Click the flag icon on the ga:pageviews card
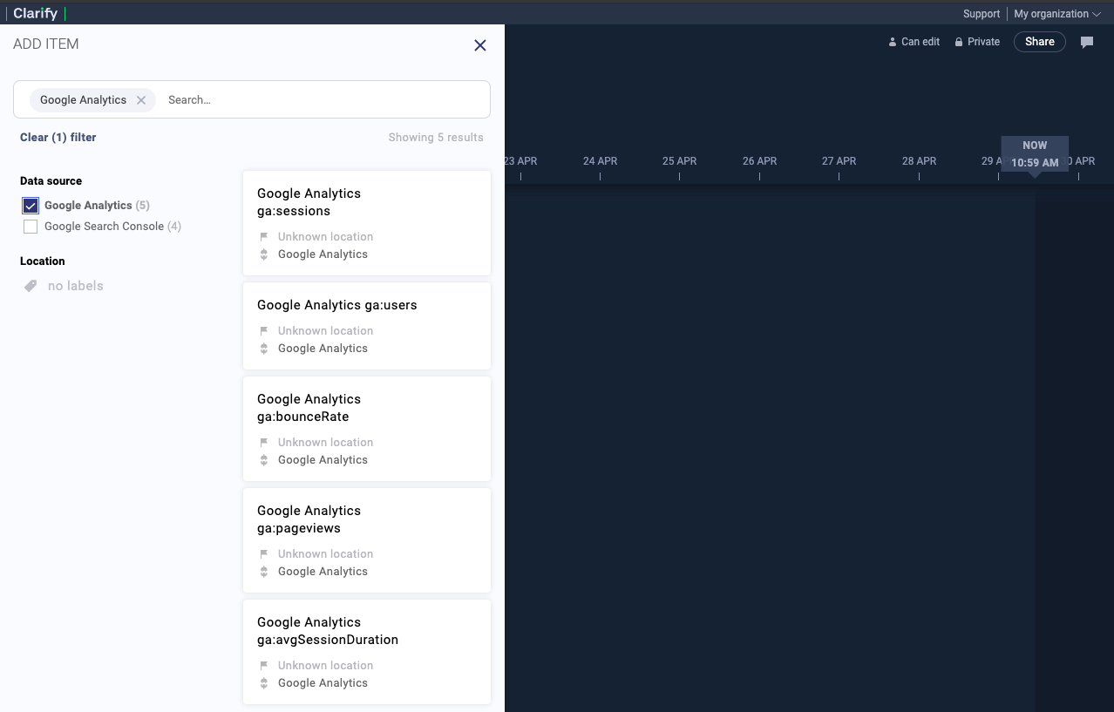 (264, 554)
